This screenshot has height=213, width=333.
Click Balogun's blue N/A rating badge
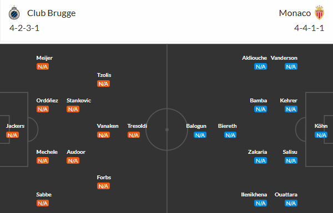[200, 135]
